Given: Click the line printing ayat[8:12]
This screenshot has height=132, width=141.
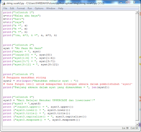Looking at the screenshot, I should pos(31,65).
